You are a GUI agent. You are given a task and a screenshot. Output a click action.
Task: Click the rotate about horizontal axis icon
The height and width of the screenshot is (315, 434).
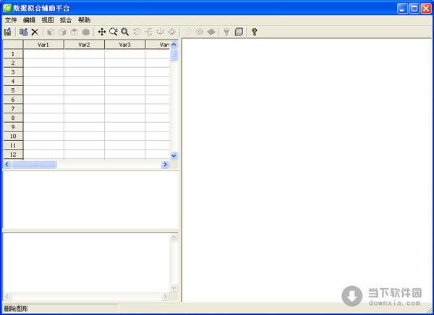click(x=148, y=32)
